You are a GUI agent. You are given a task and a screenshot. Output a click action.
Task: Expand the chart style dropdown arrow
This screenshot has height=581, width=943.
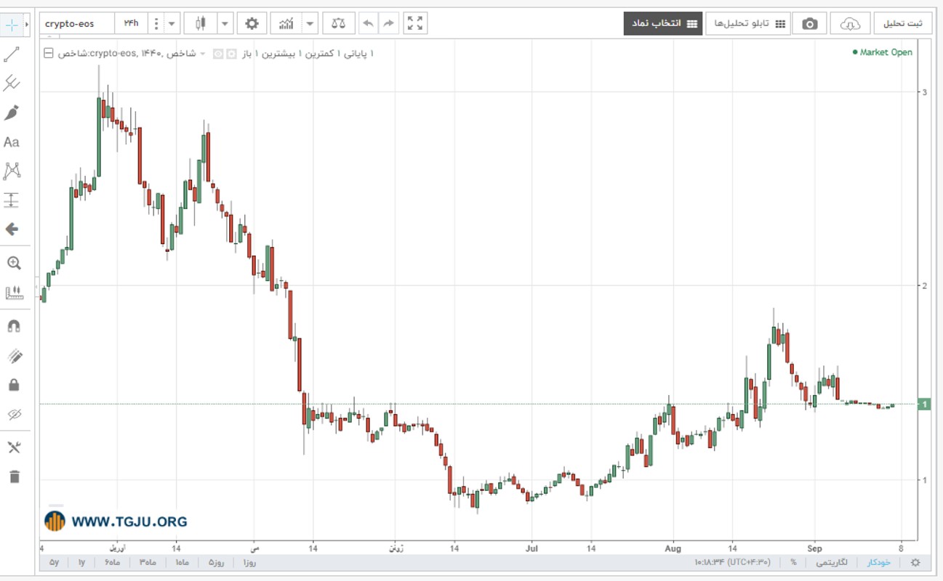coord(225,23)
